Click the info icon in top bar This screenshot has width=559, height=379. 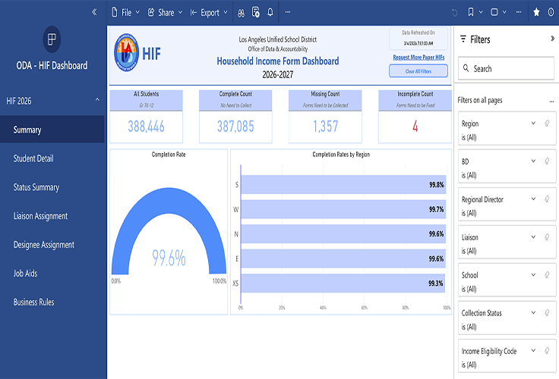coord(551,12)
